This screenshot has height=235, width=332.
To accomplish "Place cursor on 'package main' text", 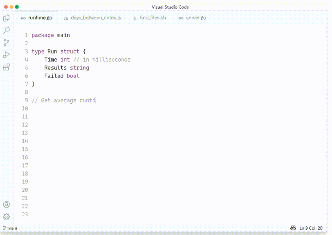I will 50,35.
